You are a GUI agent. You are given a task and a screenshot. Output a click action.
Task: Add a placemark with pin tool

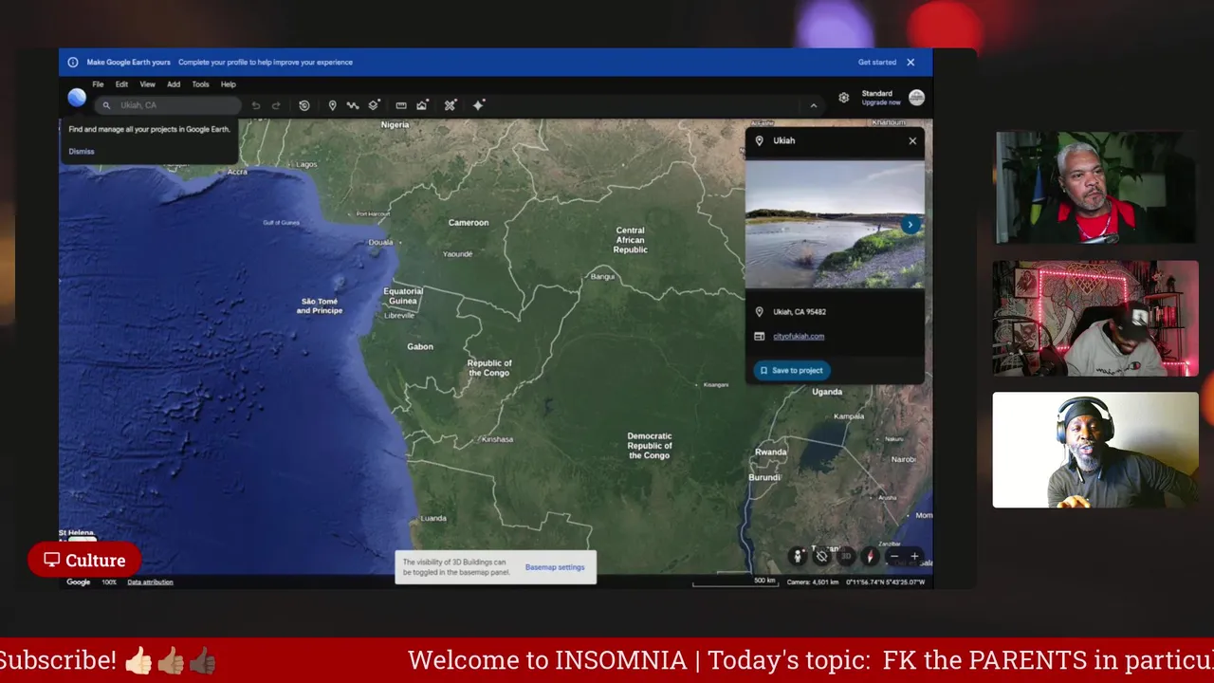332,105
